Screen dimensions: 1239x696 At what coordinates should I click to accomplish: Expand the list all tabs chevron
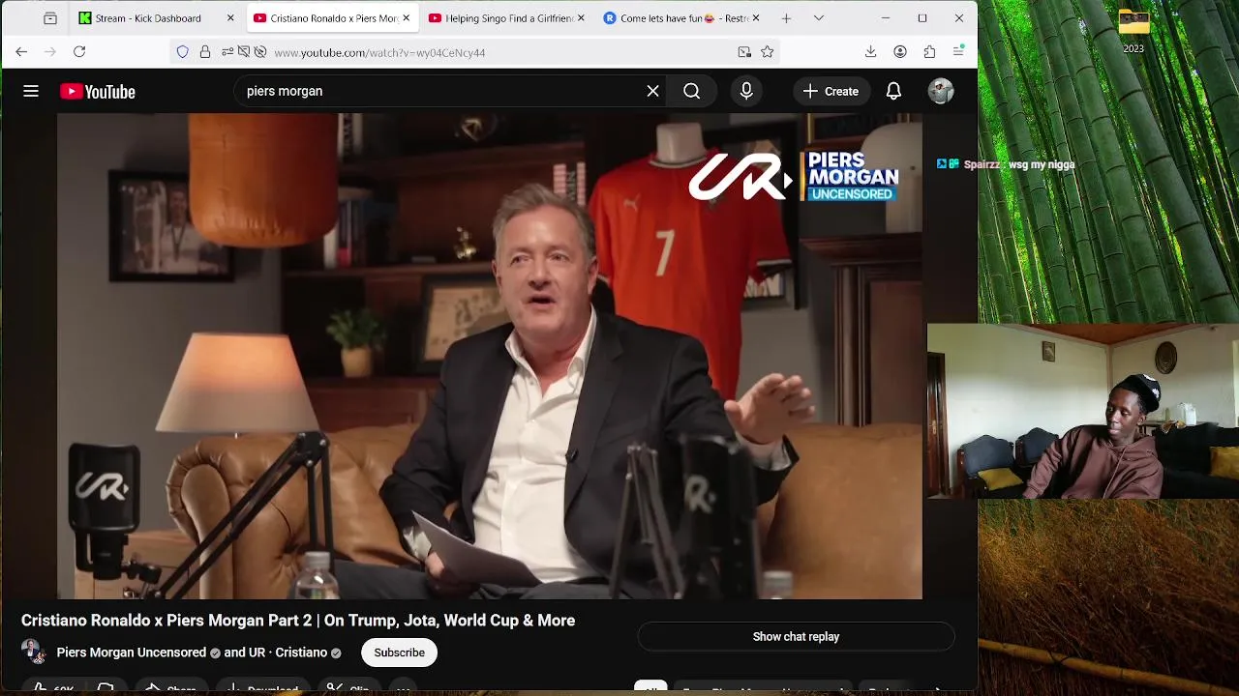pos(819,18)
